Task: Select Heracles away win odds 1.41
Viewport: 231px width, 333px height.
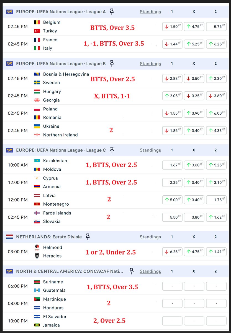Action: 216,252
